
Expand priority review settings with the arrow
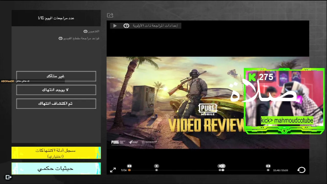pos(115,26)
